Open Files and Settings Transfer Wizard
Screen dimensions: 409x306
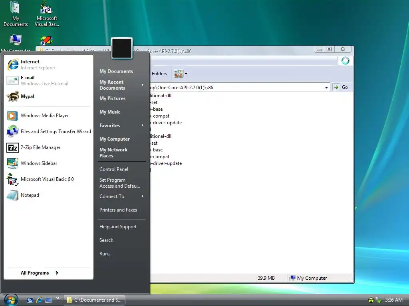pos(48,131)
